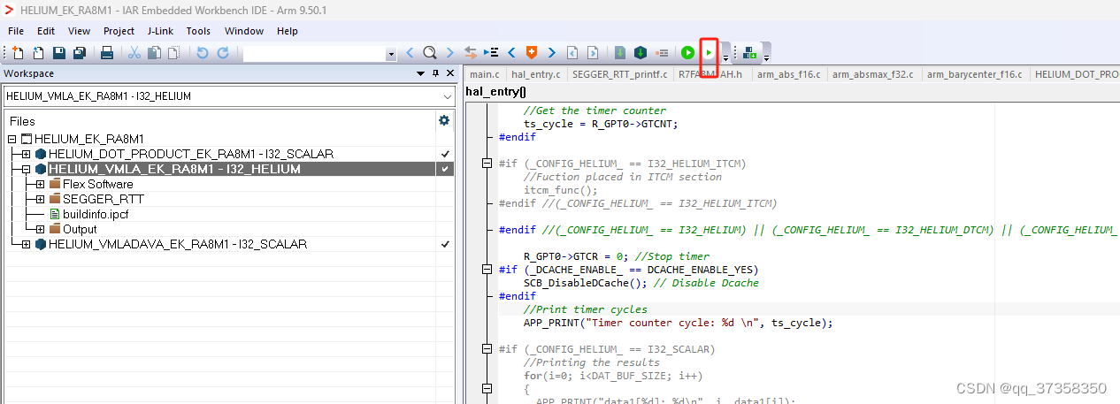1120x404 pixels.
Task: Click the Make build icon
Action: click(641, 53)
